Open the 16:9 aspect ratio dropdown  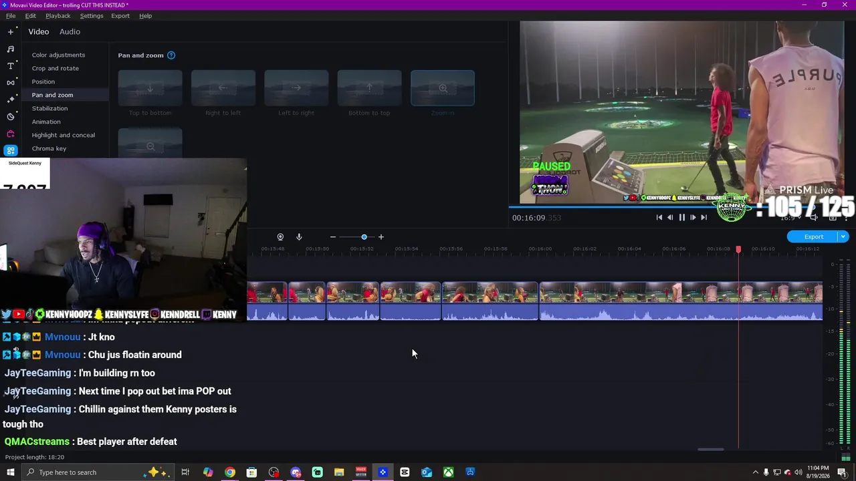coord(790,217)
